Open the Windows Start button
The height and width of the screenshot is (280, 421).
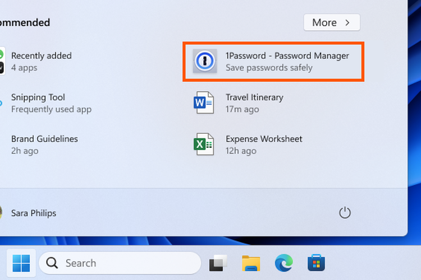click(21, 263)
